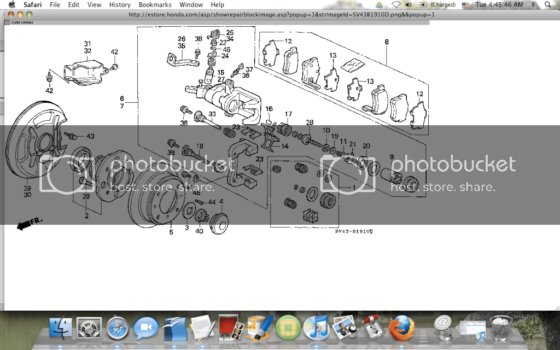Viewport: 560px width, 350px height.
Task: Open the paint can and brush app
Action: pos(260,328)
